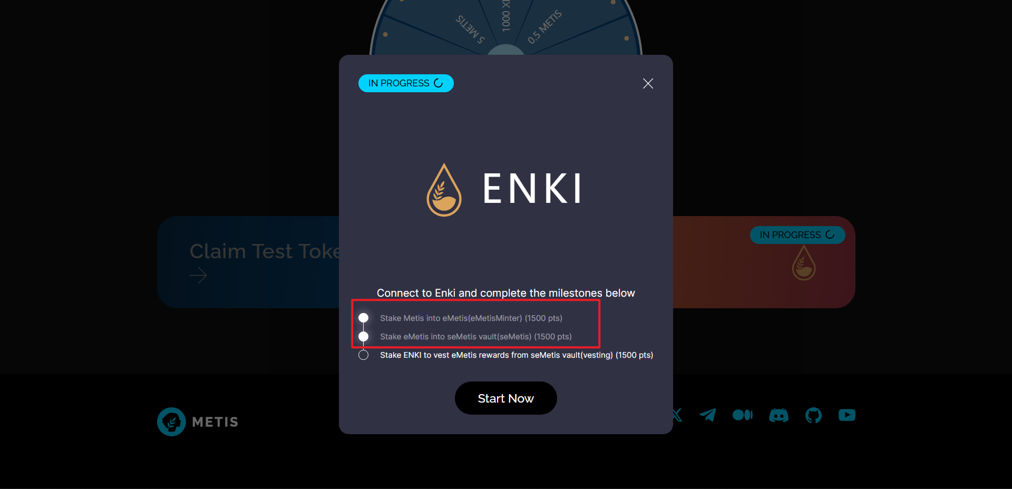
Task: Select the Stake eMetis into seMetis milestone marker
Action: pyautogui.click(x=363, y=336)
